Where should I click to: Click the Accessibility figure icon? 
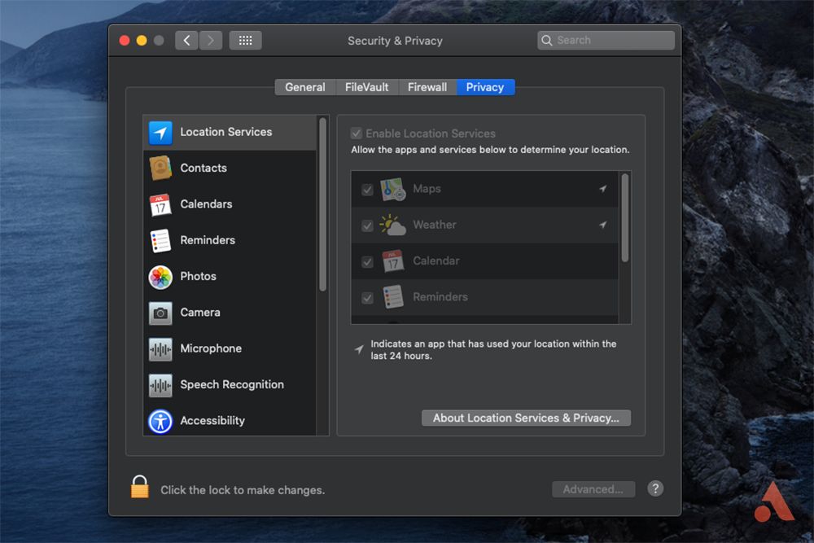(160, 421)
